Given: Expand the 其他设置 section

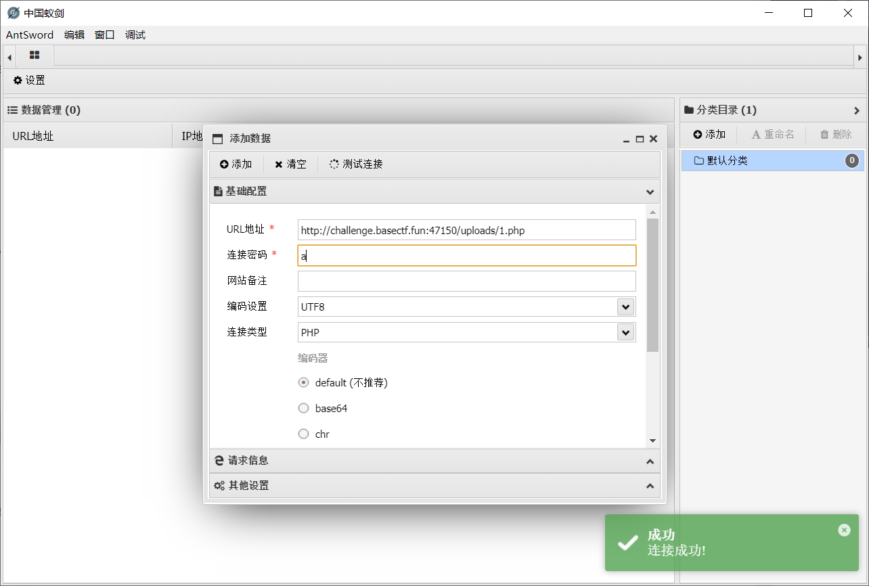Looking at the screenshot, I should click(x=435, y=486).
